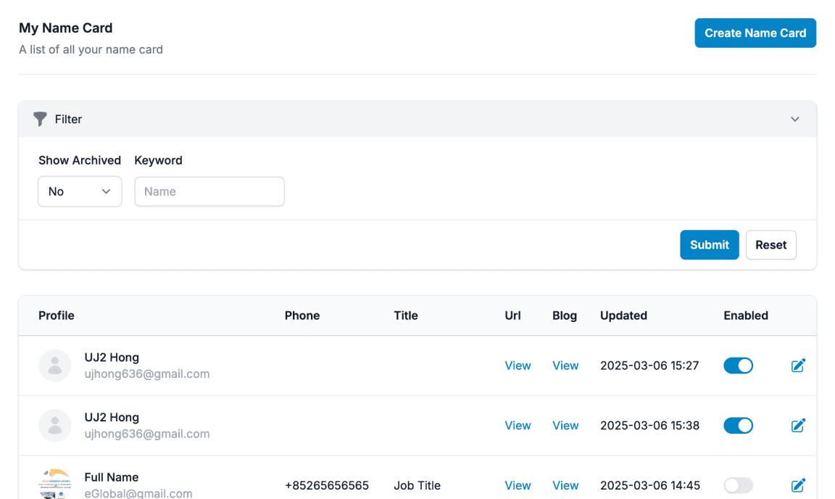This screenshot has width=835, height=499.
Task: Reset the filter fields
Action: coord(770,245)
